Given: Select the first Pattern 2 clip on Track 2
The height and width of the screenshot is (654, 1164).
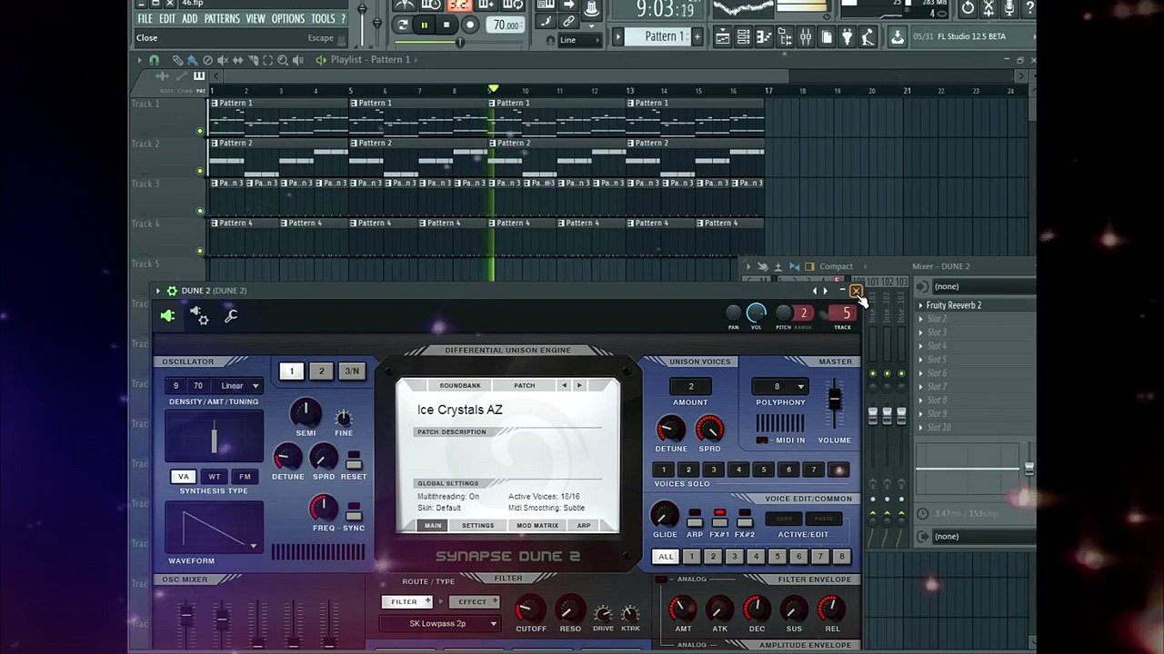Looking at the screenshot, I should click(278, 157).
